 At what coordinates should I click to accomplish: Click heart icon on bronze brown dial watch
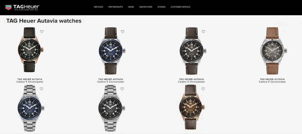(x=203, y=89)
